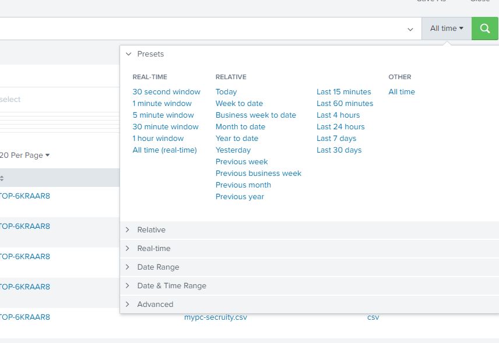Select the Today preset

pyautogui.click(x=226, y=91)
